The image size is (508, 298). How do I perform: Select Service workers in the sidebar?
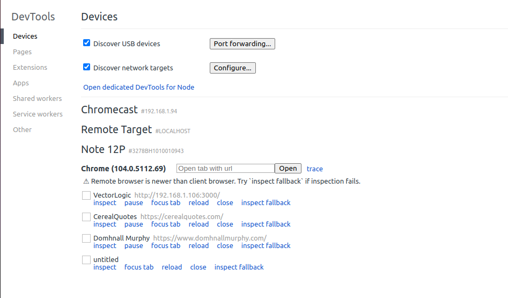38,114
